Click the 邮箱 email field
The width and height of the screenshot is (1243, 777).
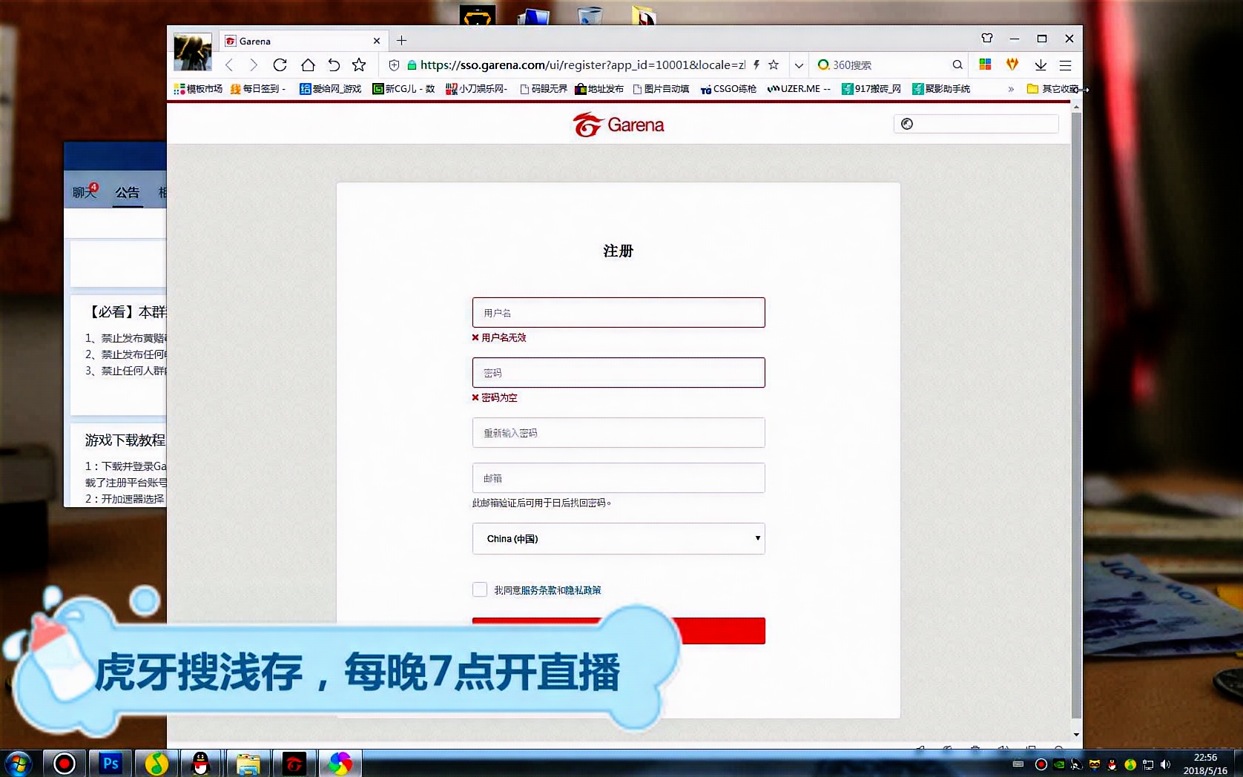click(619, 478)
